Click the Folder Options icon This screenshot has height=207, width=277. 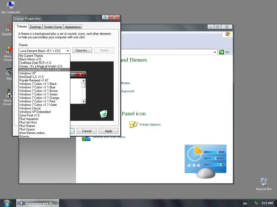[133, 124]
